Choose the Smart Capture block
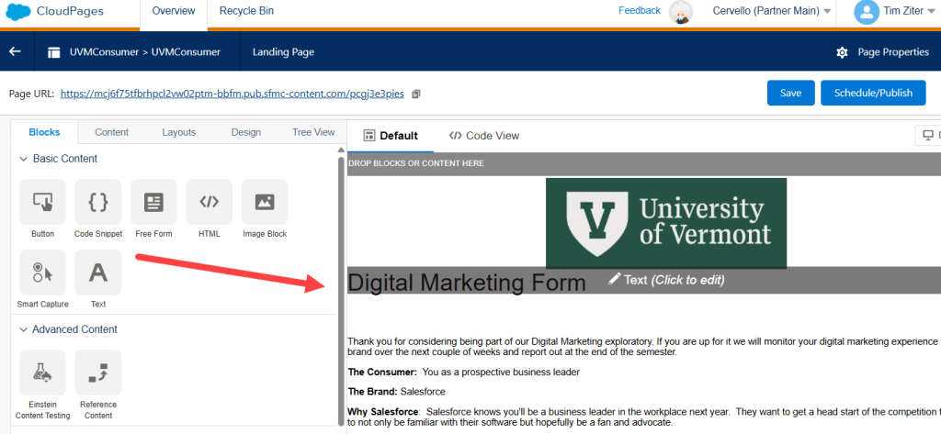Image resolution: width=941 pixels, height=434 pixels. [x=42, y=273]
